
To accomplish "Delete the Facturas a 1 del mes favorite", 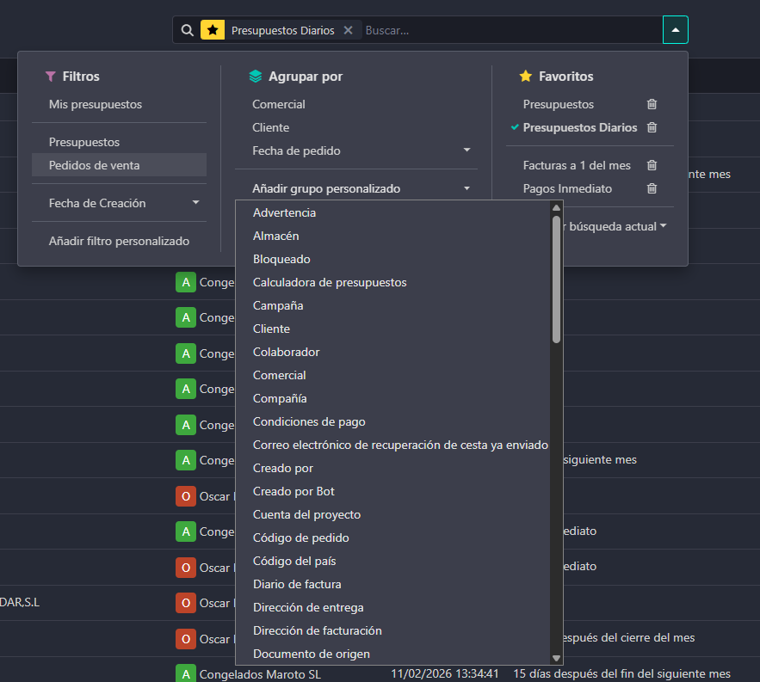I will click(x=652, y=165).
